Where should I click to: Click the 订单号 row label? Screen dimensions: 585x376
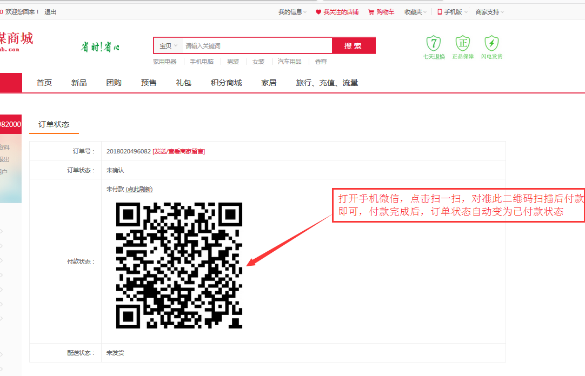click(x=84, y=151)
